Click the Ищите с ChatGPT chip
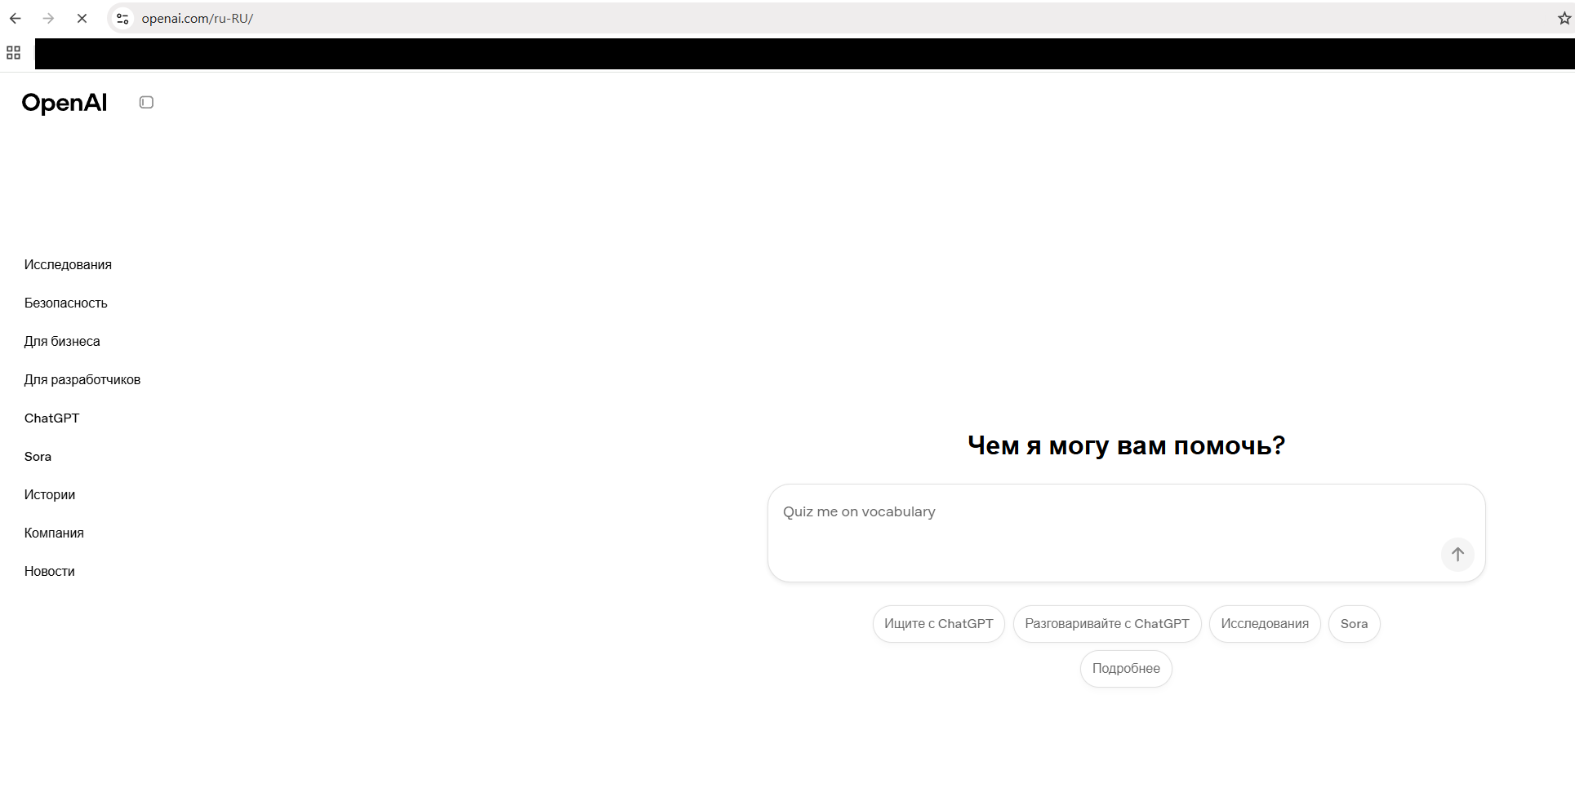Image resolution: width=1575 pixels, height=801 pixels. pyautogui.click(x=939, y=624)
